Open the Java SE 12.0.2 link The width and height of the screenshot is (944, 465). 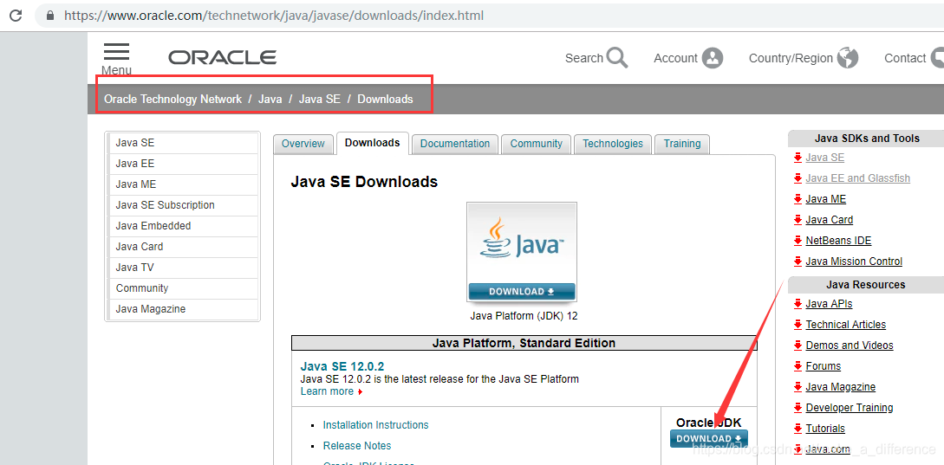342,366
